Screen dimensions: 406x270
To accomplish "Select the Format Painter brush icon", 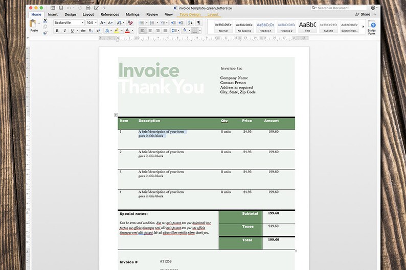I will tap(46, 33).
